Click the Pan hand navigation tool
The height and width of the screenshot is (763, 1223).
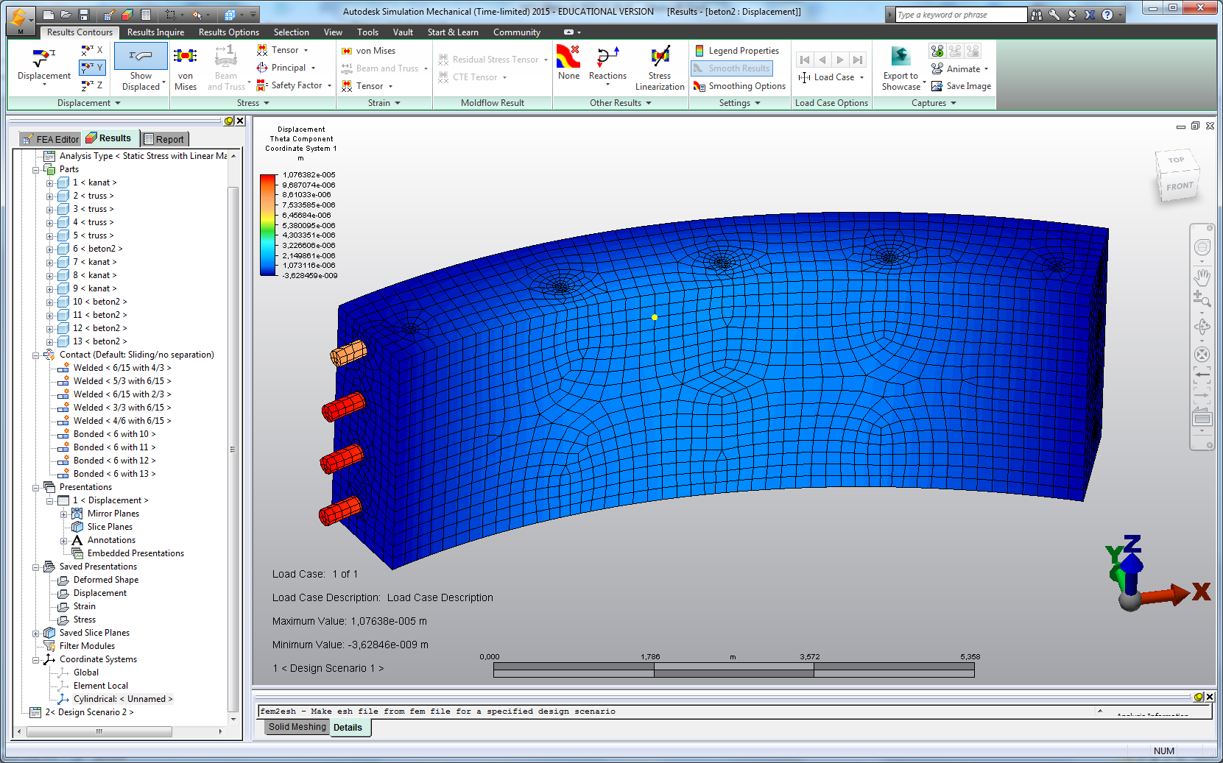point(1202,277)
